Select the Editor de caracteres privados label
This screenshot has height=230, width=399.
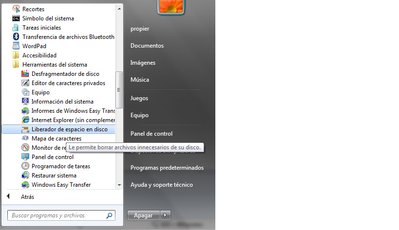[x=69, y=83]
